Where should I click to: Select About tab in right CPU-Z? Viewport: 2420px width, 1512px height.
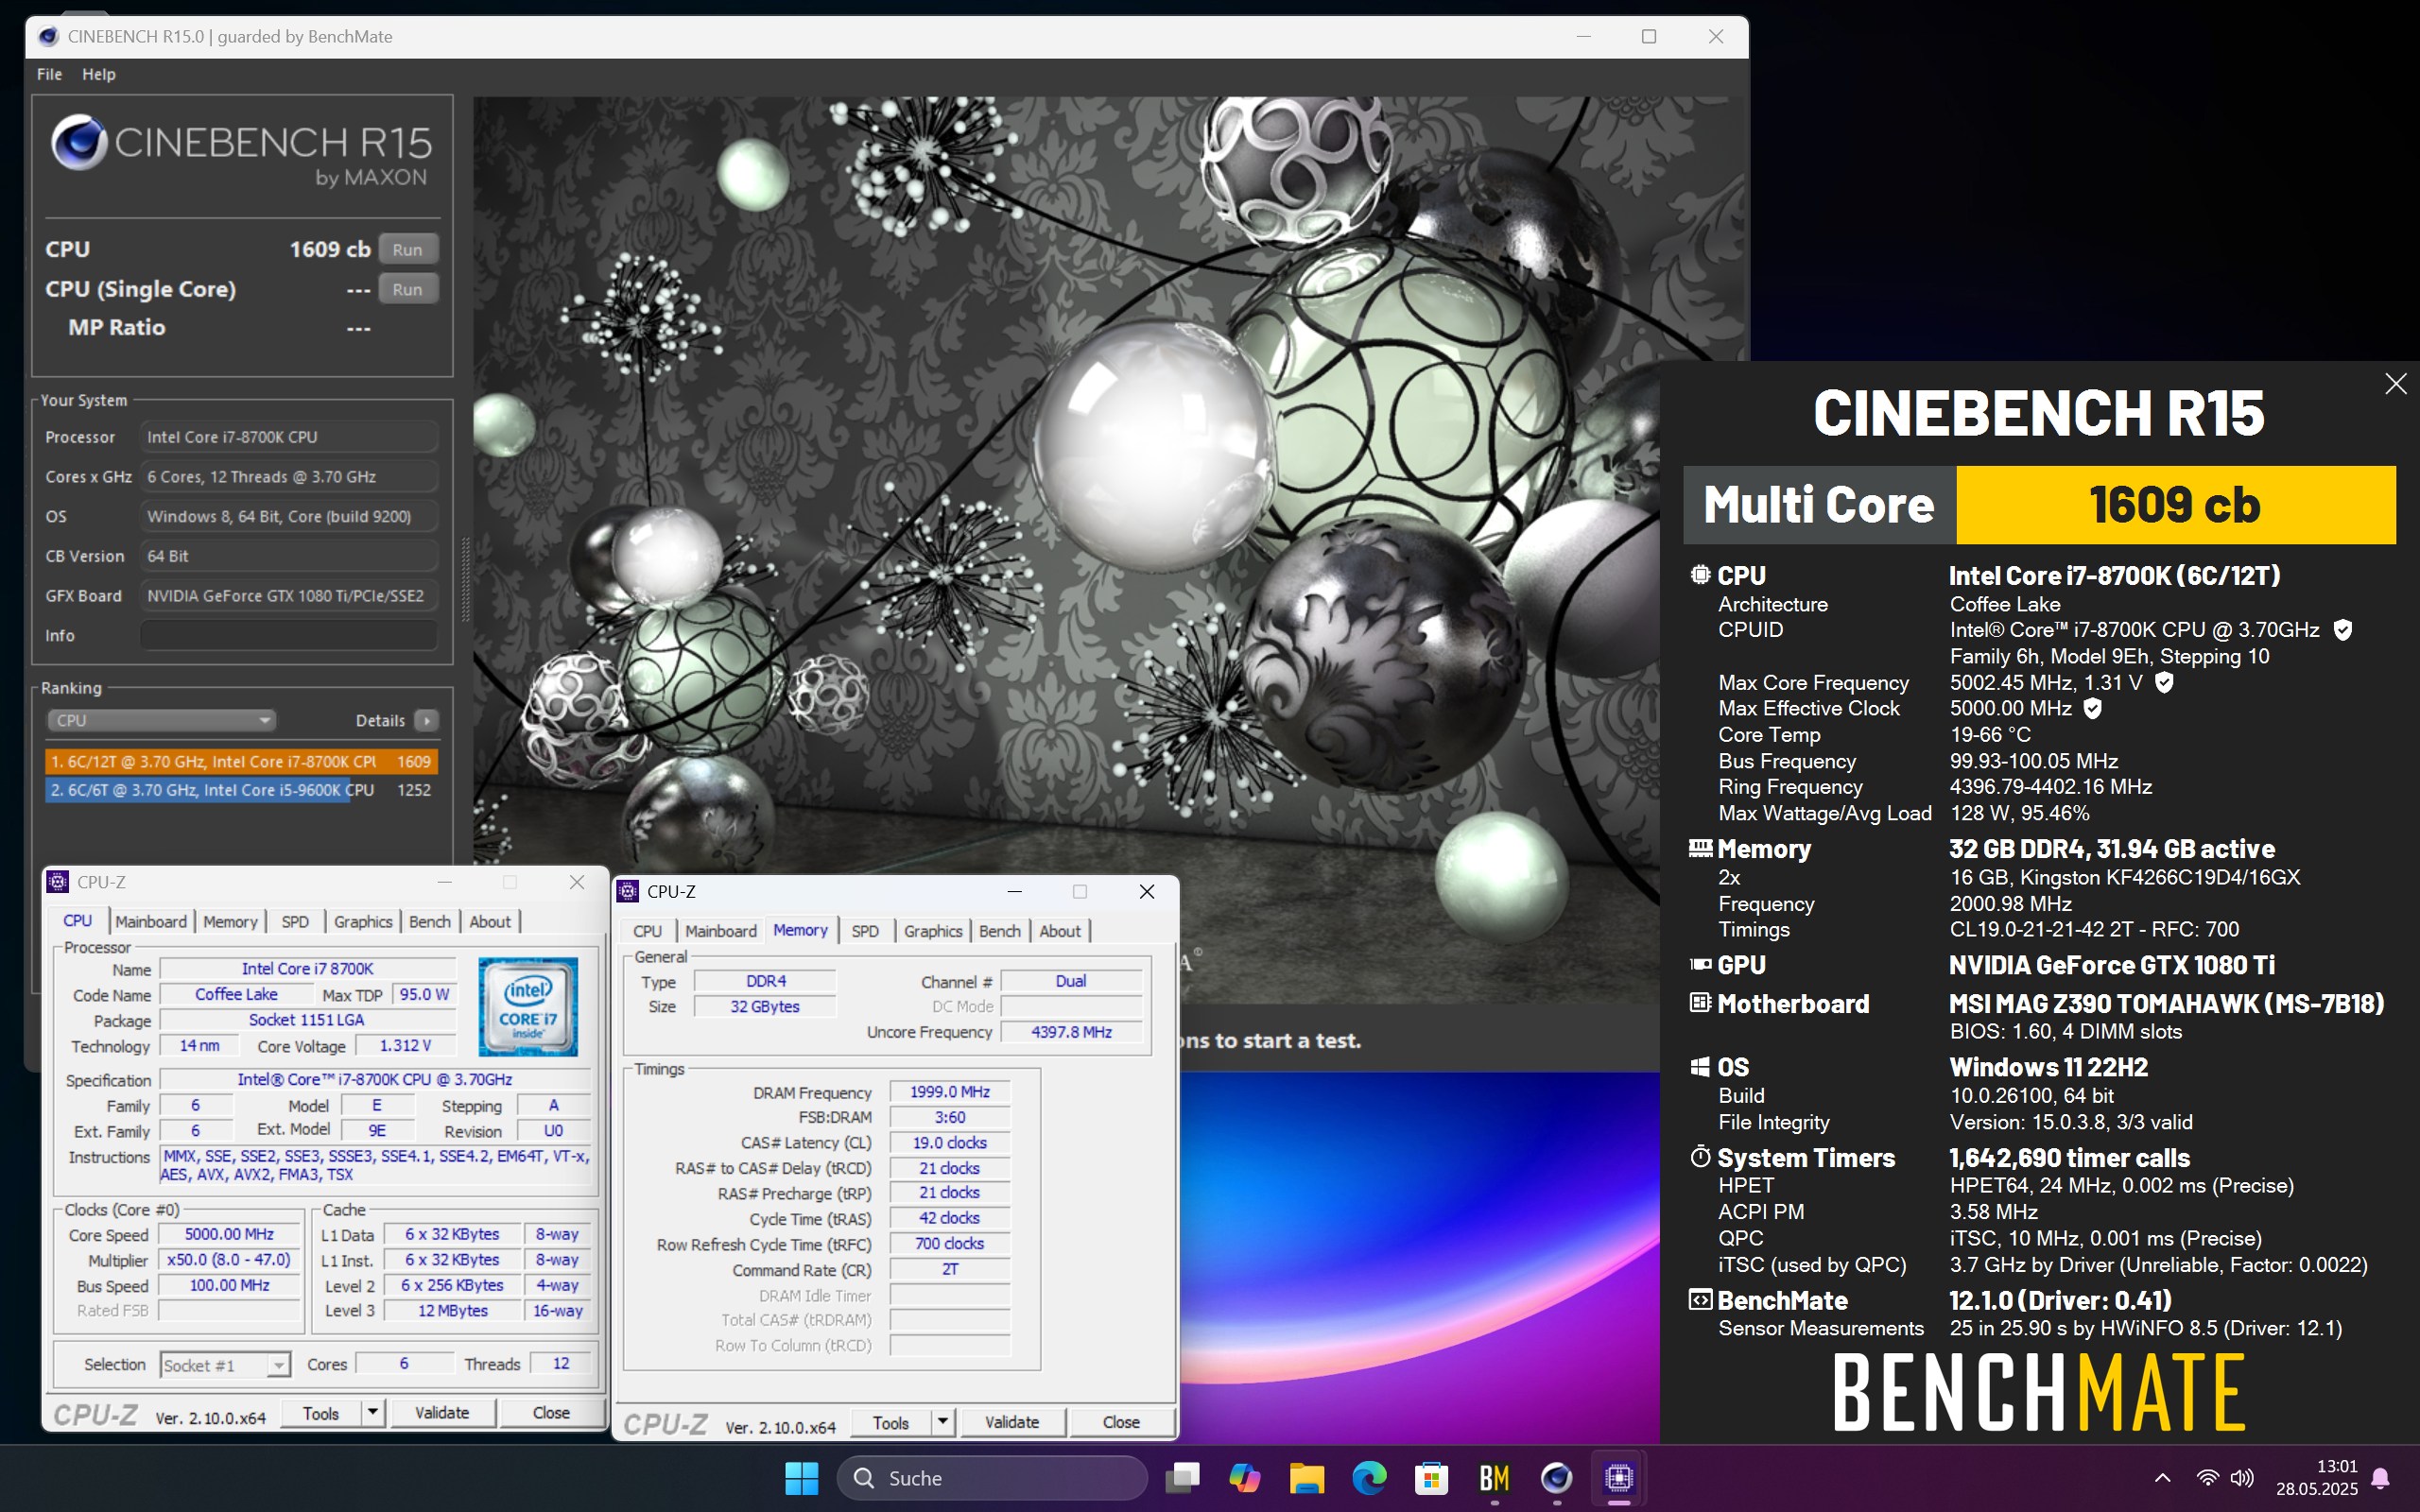1060,931
